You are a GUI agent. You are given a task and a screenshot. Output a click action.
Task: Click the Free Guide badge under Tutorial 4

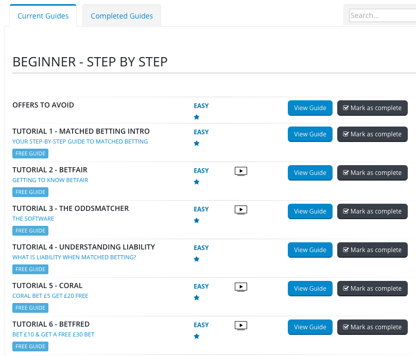point(30,269)
